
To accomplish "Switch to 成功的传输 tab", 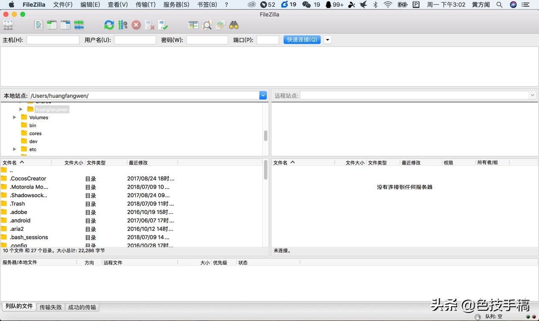I will (82, 307).
